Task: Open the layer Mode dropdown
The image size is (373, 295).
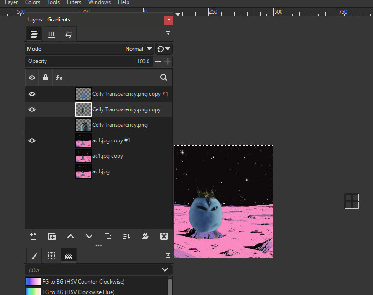Action: coord(89,49)
